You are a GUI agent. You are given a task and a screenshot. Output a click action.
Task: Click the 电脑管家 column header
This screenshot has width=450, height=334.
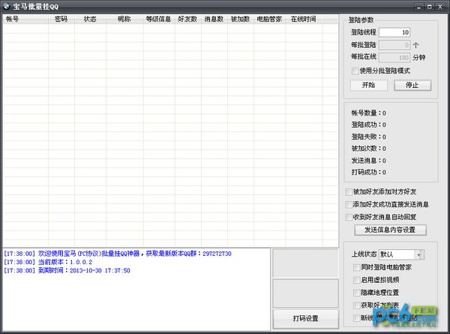[270, 19]
